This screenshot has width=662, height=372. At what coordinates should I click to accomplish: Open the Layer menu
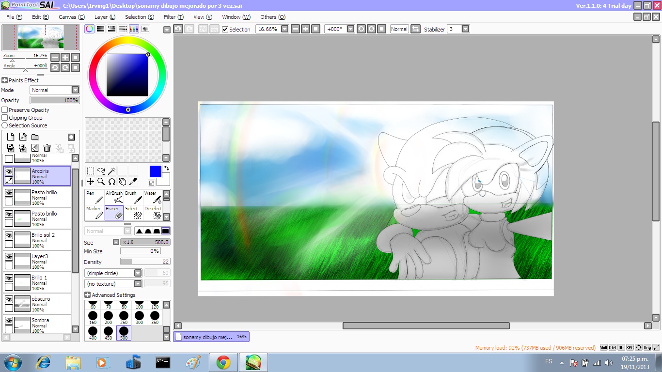click(x=105, y=17)
